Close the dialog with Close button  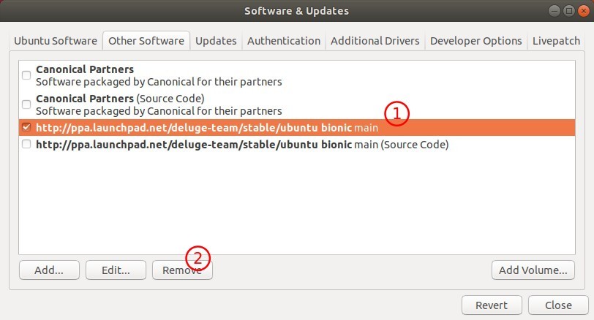(558, 305)
